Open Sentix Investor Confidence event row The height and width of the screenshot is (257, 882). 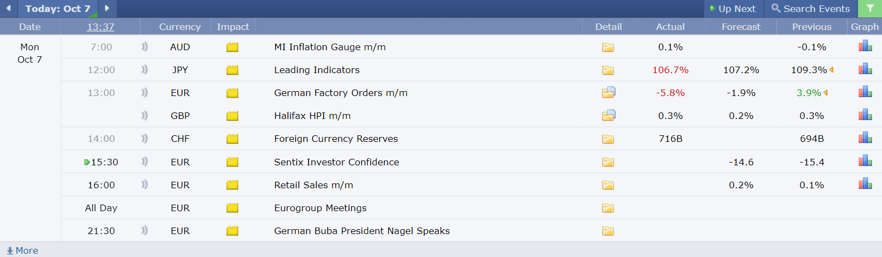pyautogui.click(x=336, y=162)
